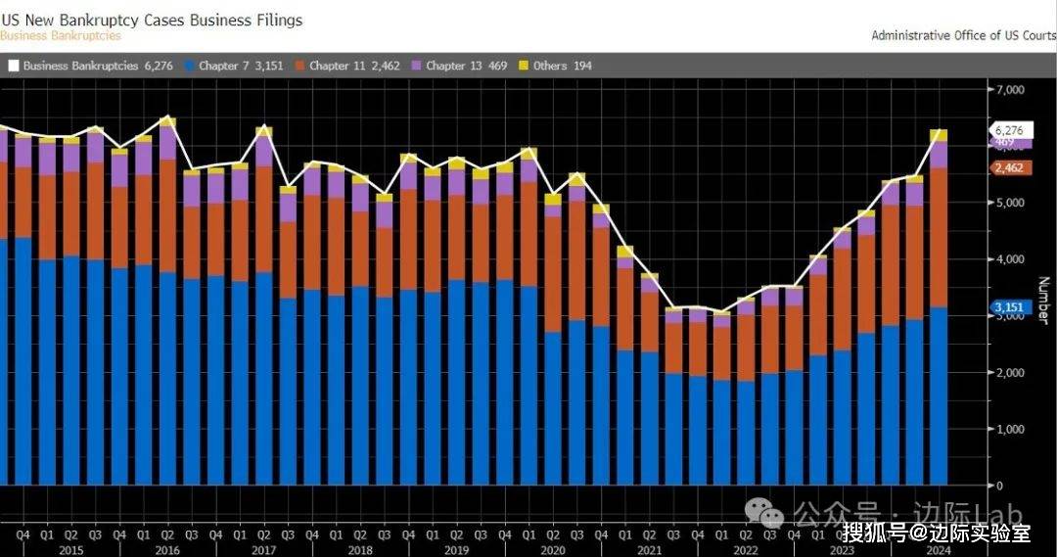Select the 'Others 194' legend label
The width and height of the screenshot is (1057, 557).
(x=562, y=67)
